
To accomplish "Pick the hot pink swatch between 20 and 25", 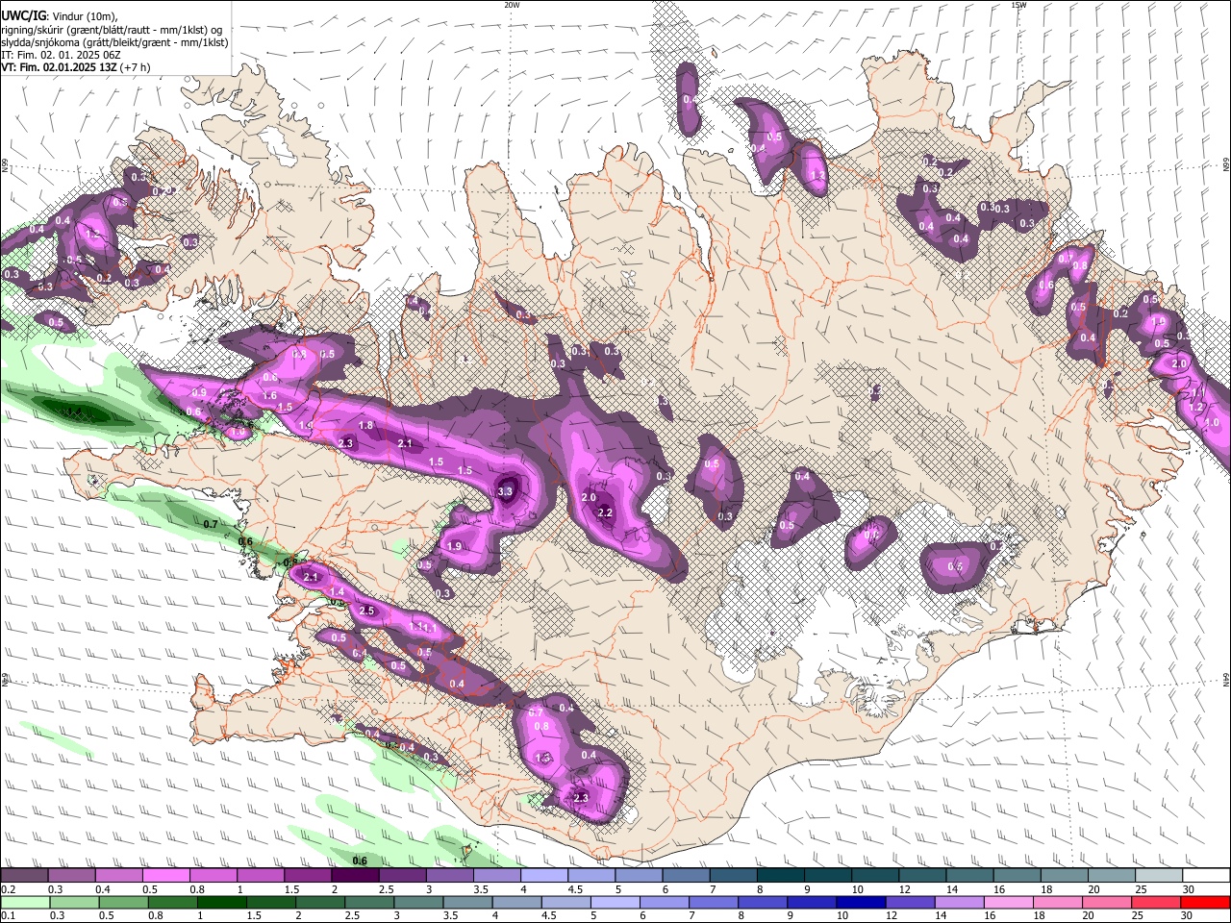I will point(1107,902).
